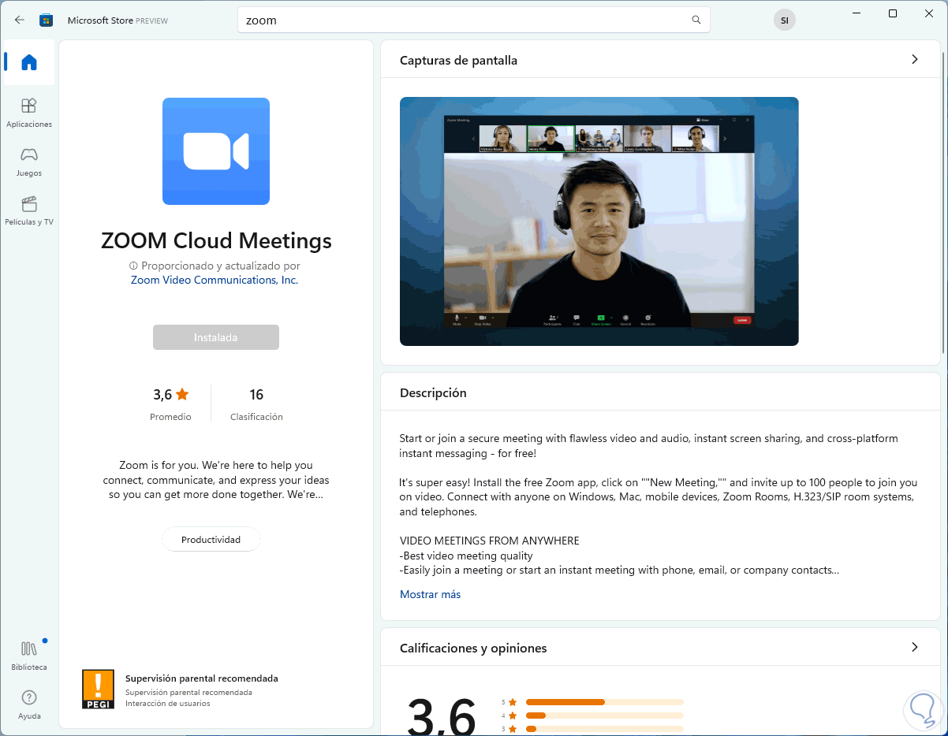Viewport: 948px width, 736px height.
Task: Open the Ayuda help icon
Action: (x=29, y=704)
